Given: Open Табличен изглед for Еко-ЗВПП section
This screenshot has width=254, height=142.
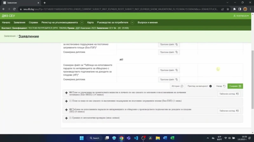Looking at the screenshot, I should [x=229, y=94].
